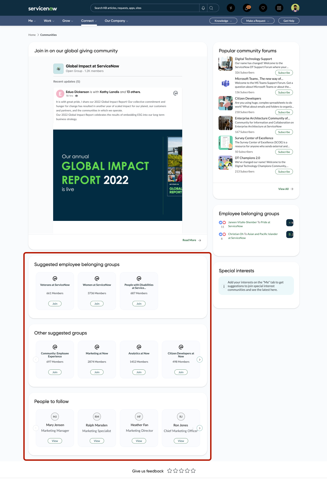Subscribe to DT Champions 2.0
This screenshot has width=327, height=480.
[284, 172]
